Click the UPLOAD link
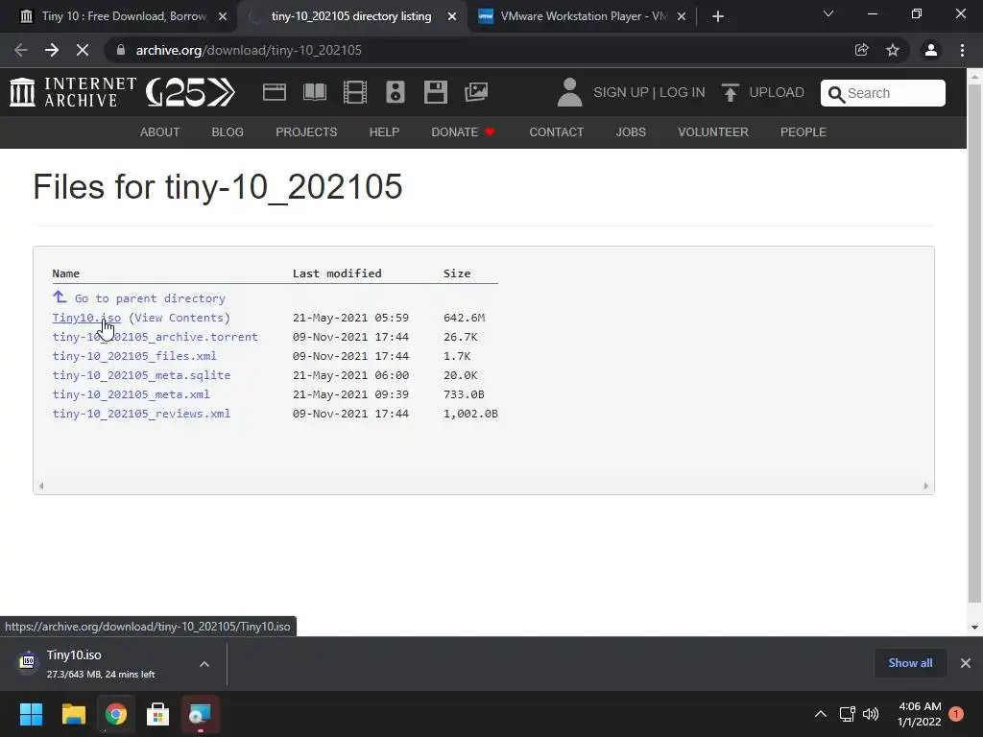 (x=776, y=93)
